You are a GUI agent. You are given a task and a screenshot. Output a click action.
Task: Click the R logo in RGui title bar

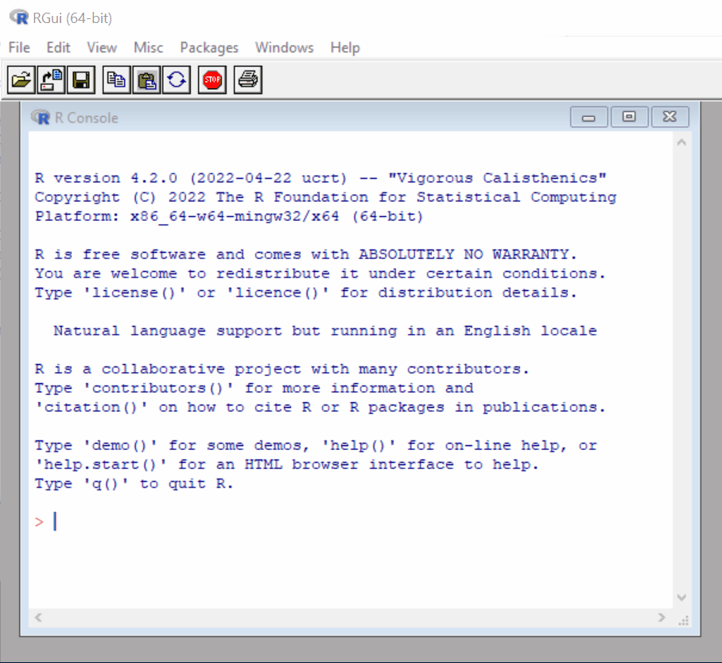pos(19,18)
